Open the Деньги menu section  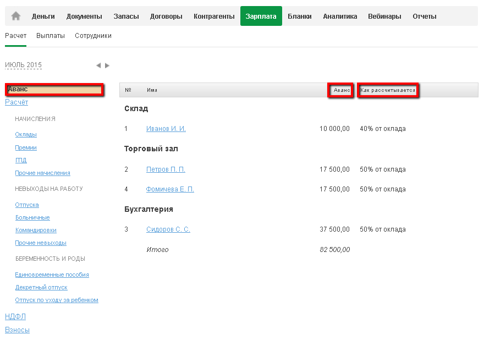[x=43, y=17]
